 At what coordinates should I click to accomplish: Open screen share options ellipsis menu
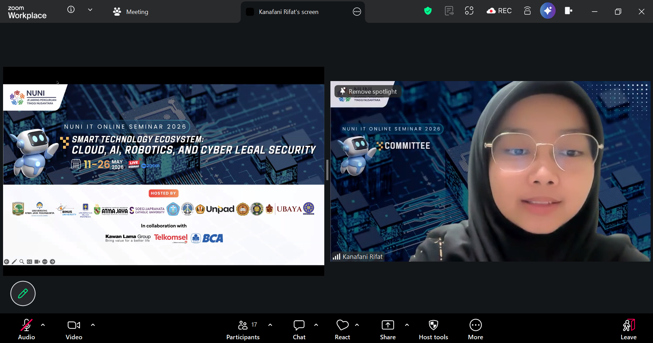coord(357,12)
